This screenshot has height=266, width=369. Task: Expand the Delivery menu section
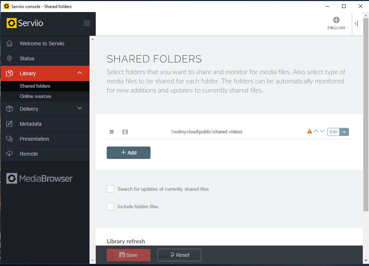tap(80, 109)
